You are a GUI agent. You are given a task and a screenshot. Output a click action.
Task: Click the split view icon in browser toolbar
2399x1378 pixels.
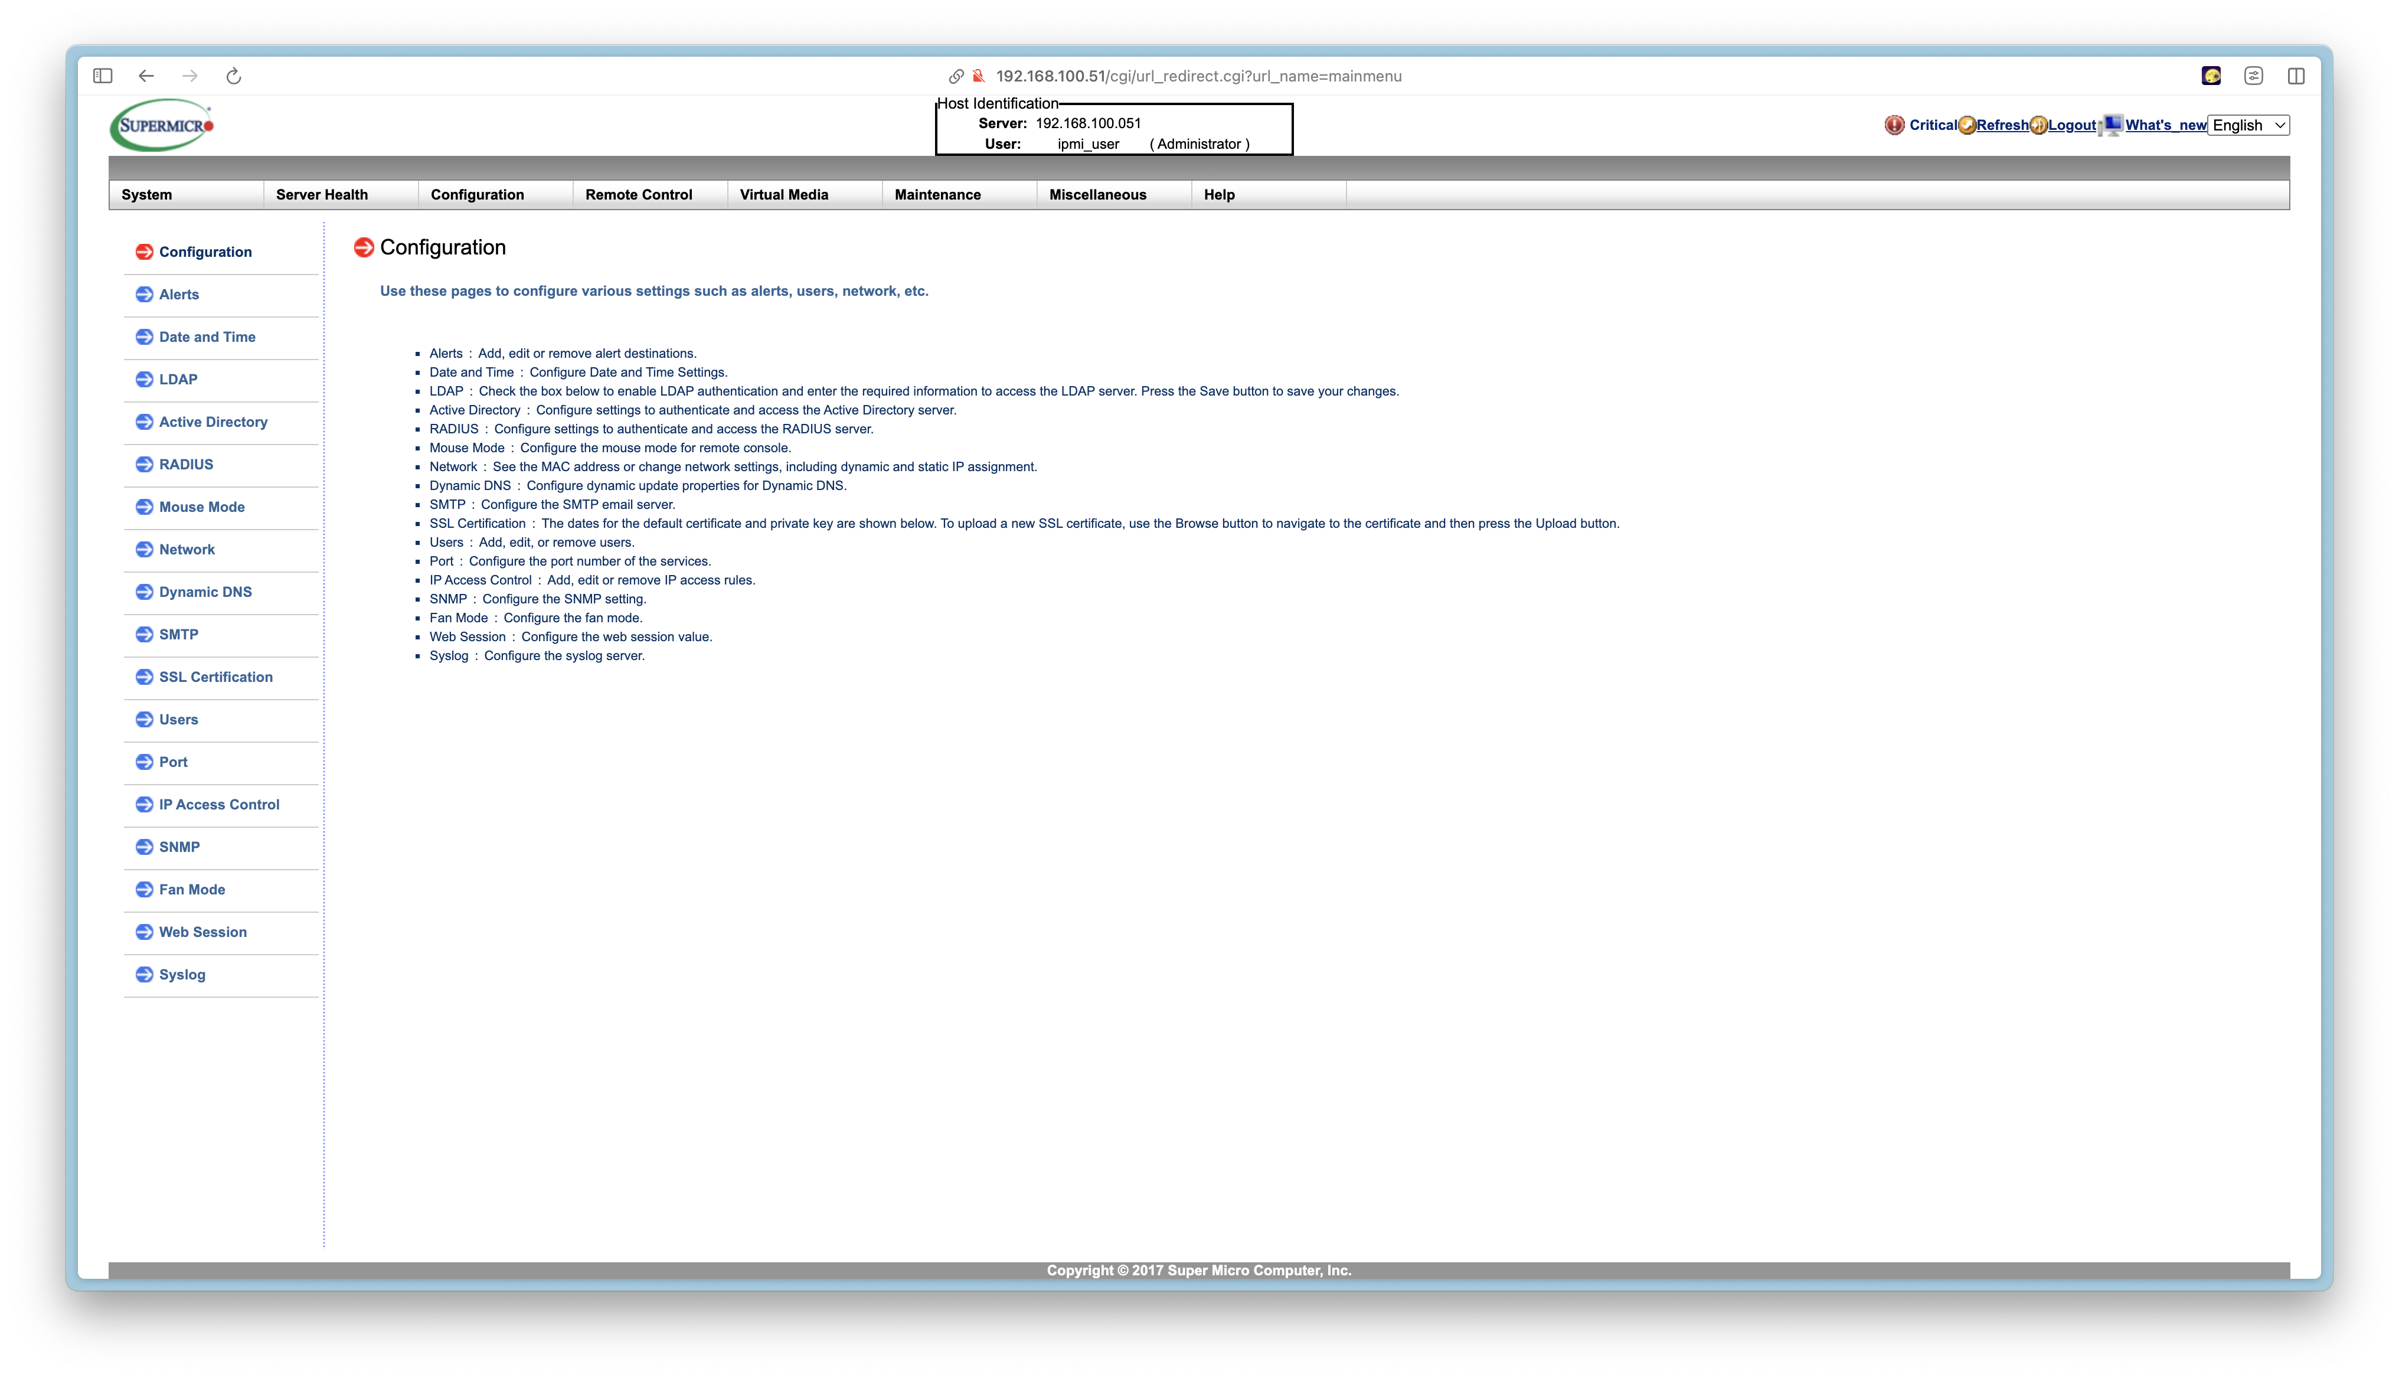pyautogui.click(x=2296, y=76)
